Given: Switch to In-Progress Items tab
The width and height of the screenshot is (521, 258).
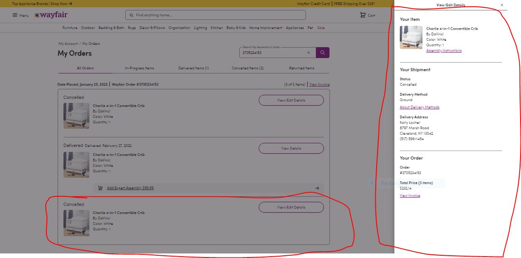Looking at the screenshot, I should 140,68.
